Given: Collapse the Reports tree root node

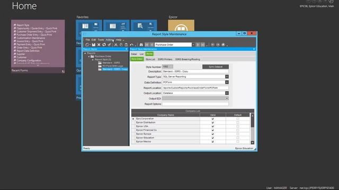Looking at the screenshot, I should click(85, 53).
